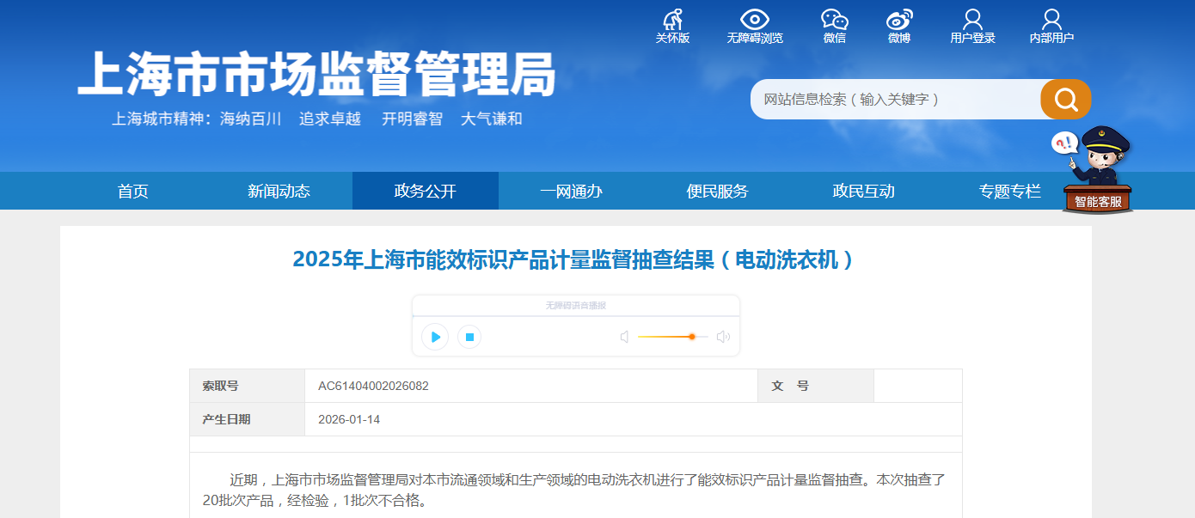Click the 用户登录 user login icon

(972, 21)
